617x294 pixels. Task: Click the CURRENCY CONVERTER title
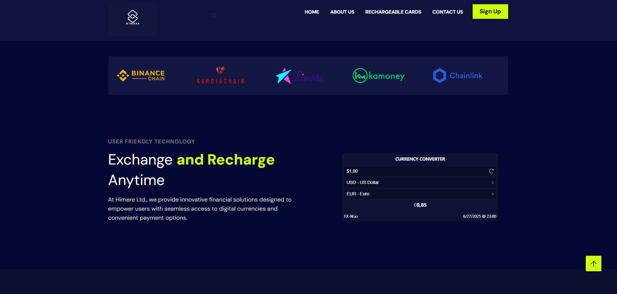[x=420, y=159]
